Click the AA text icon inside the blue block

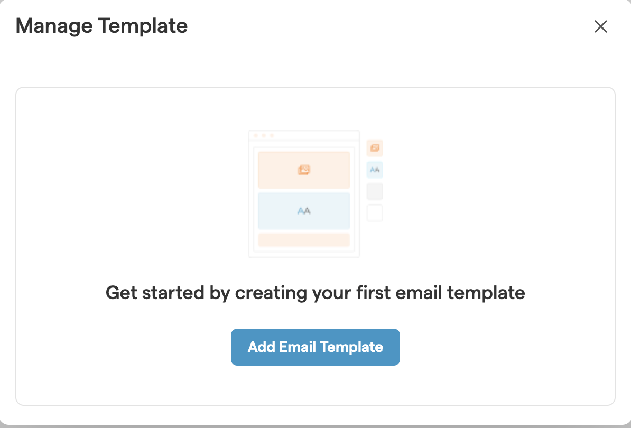click(x=304, y=211)
